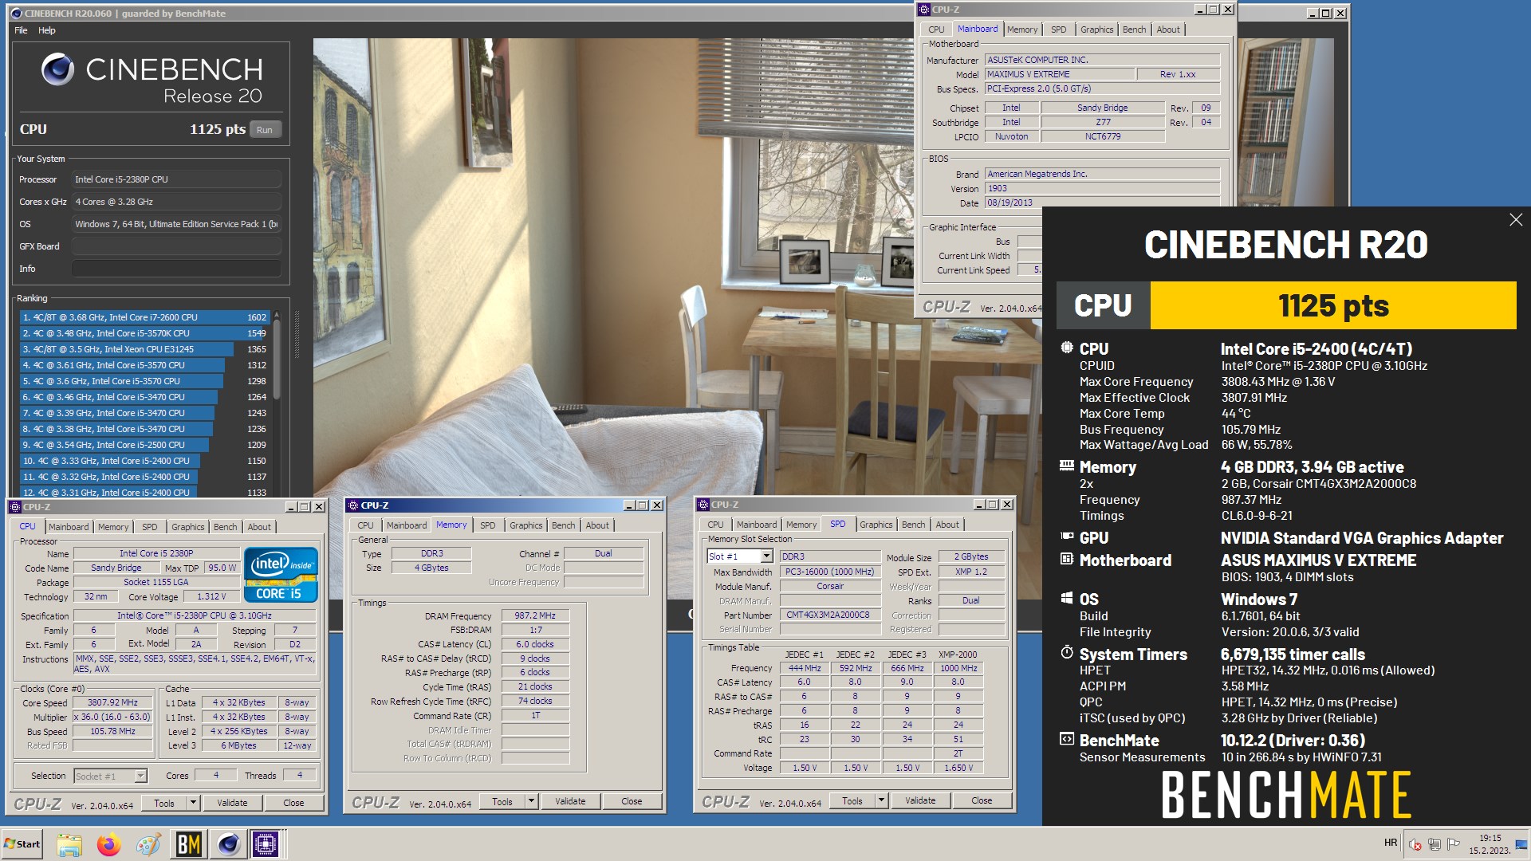Click Validate in CPU-Z SPD window
The height and width of the screenshot is (861, 1531).
pos(920,800)
